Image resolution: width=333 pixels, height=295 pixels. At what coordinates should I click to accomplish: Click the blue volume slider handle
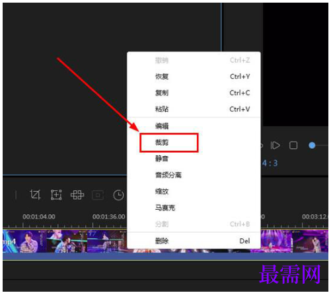tap(312, 146)
